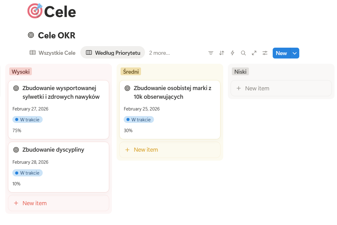
Task: Expand the New button dropdown arrow
Action: (x=295, y=53)
